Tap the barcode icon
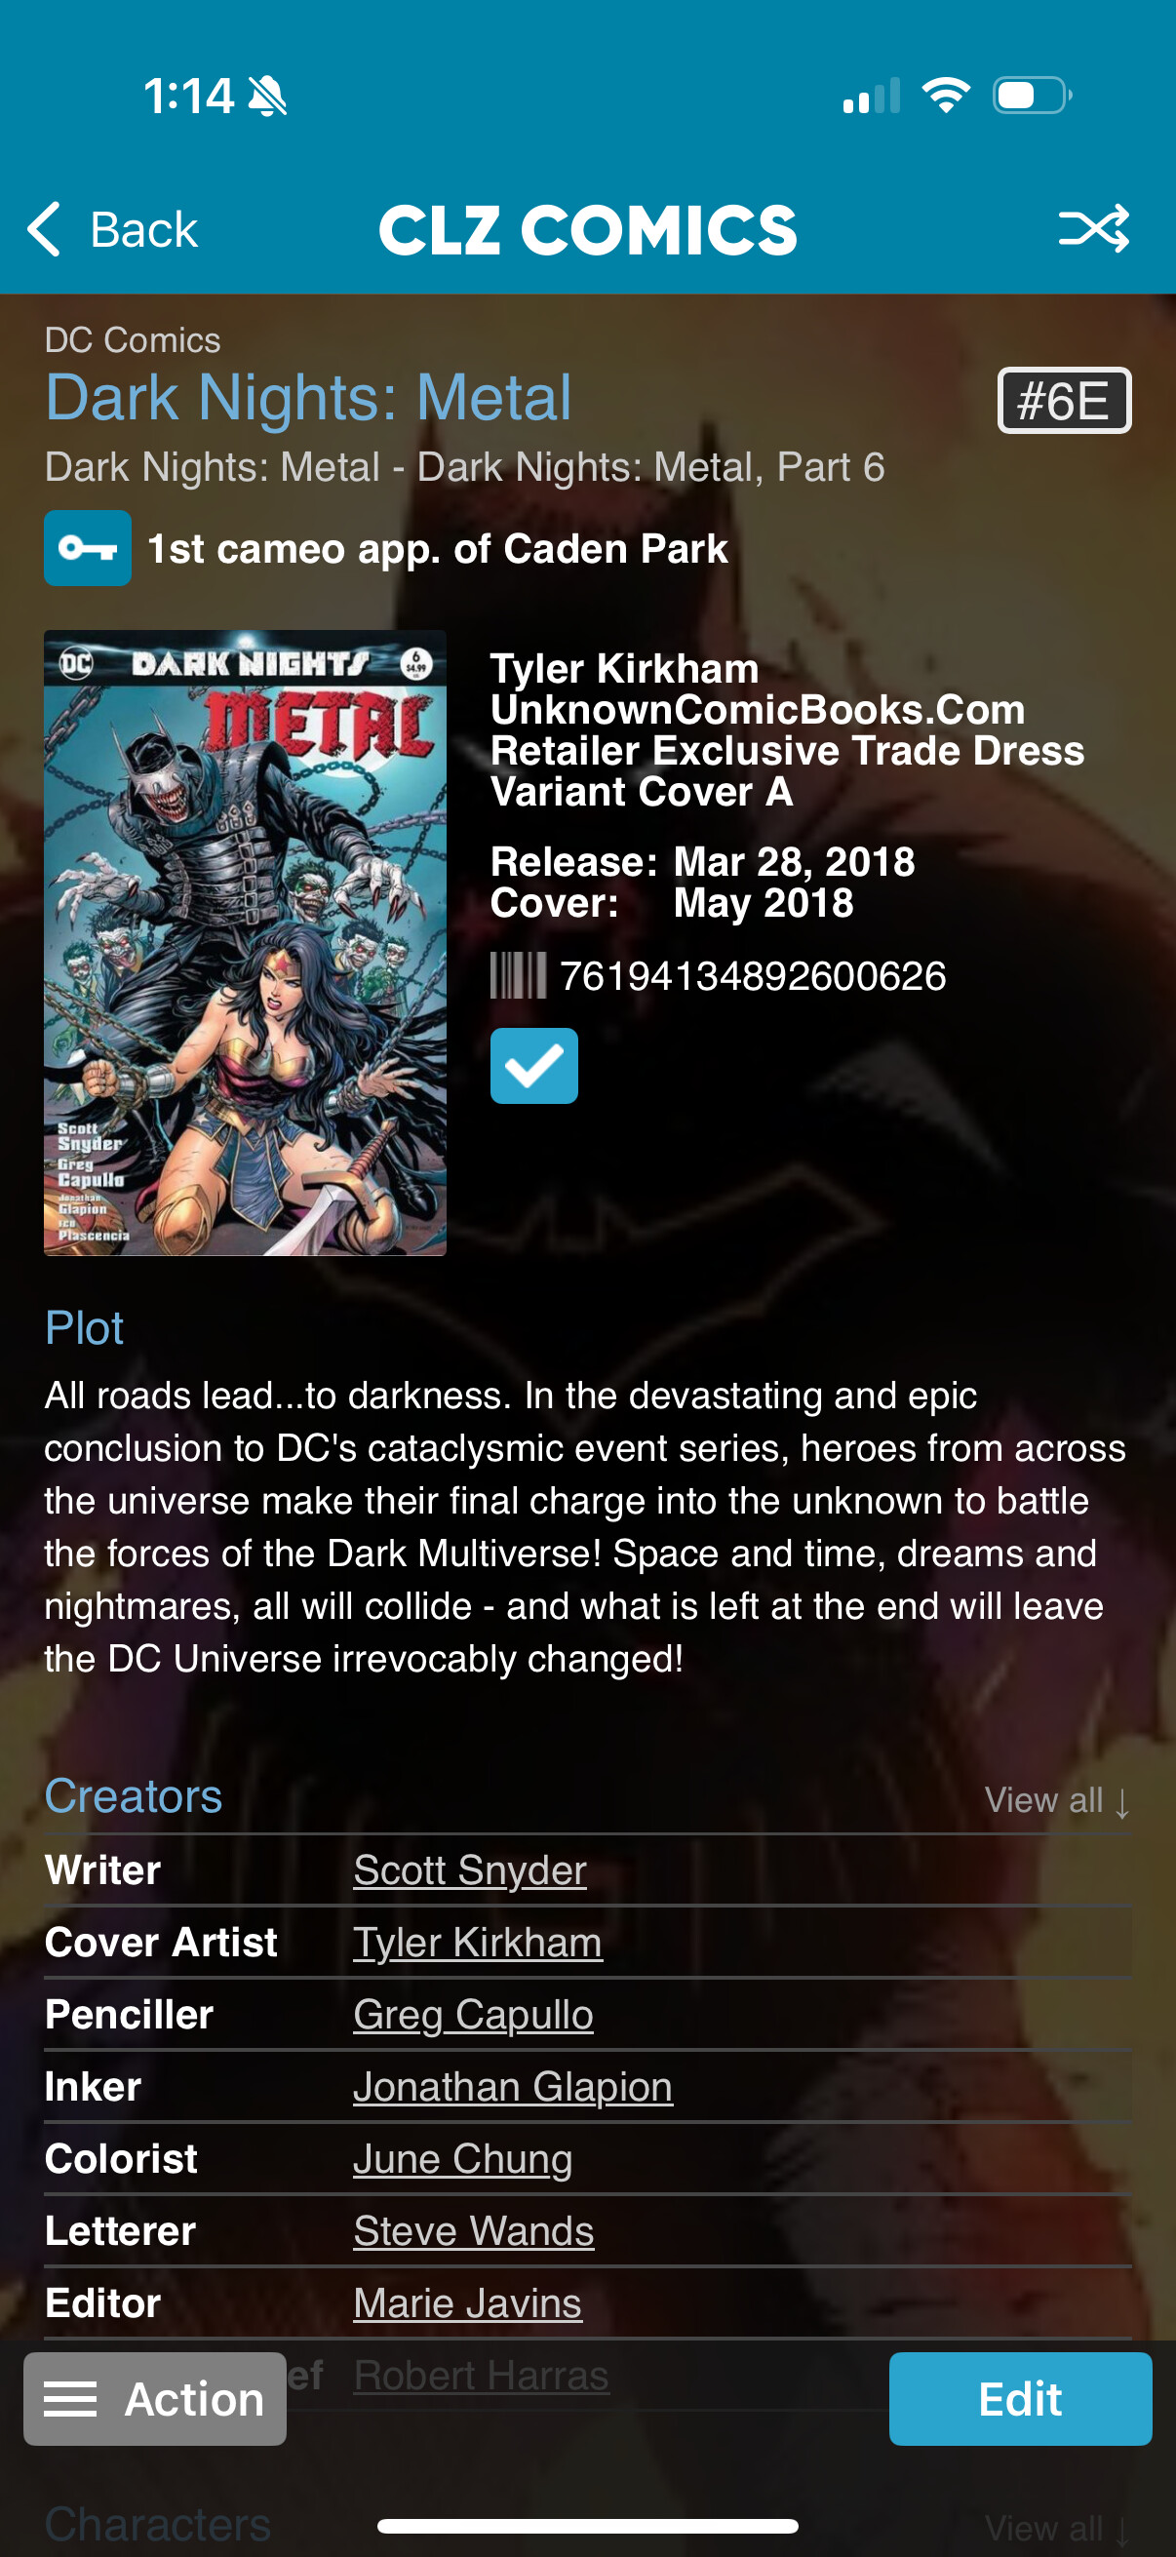 [x=518, y=976]
